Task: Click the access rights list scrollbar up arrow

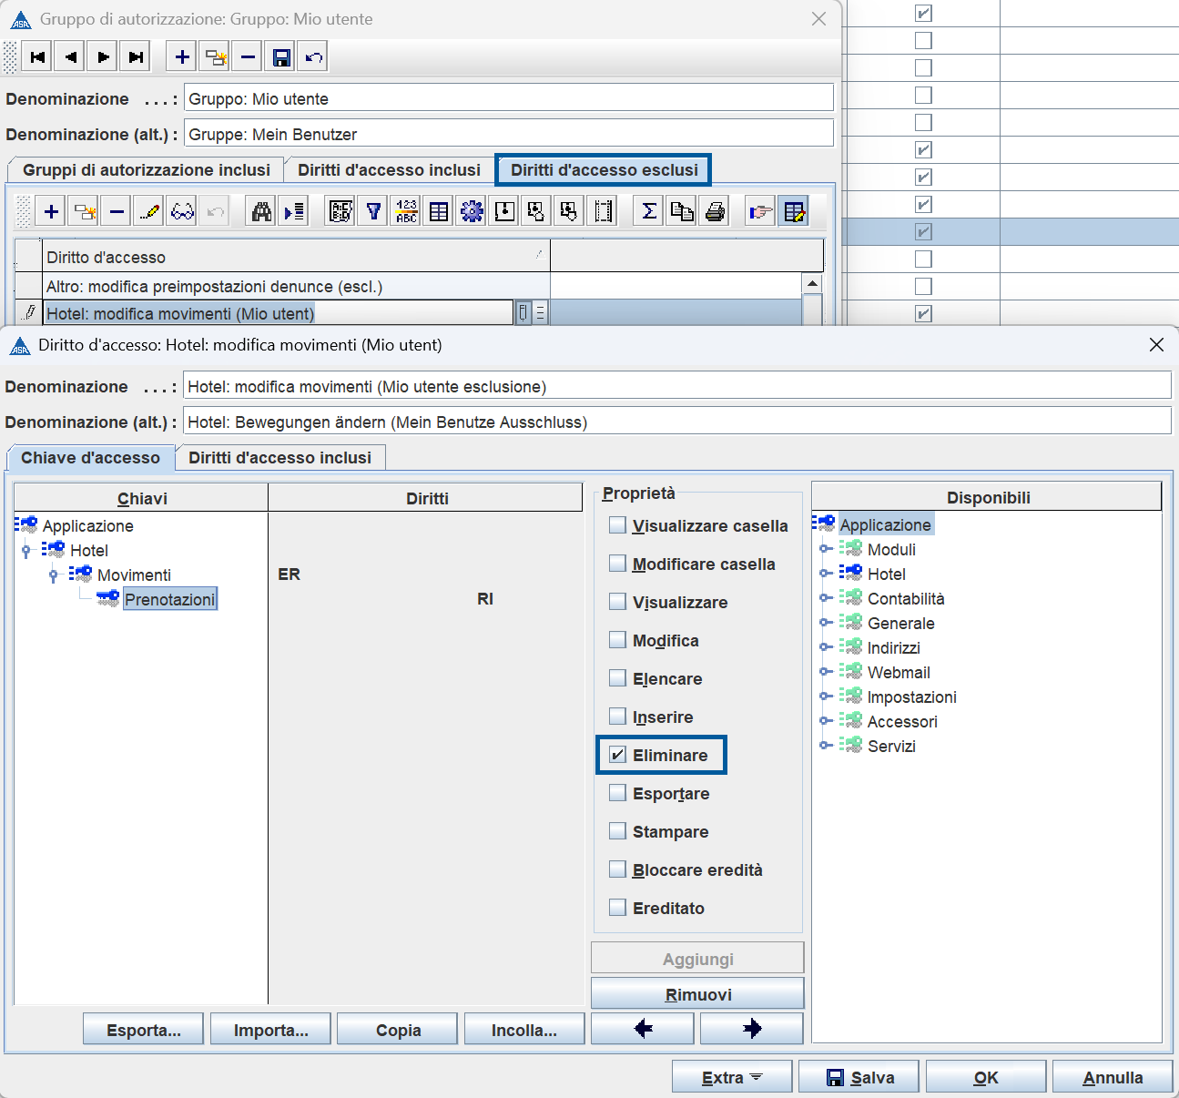Action: [x=812, y=284]
